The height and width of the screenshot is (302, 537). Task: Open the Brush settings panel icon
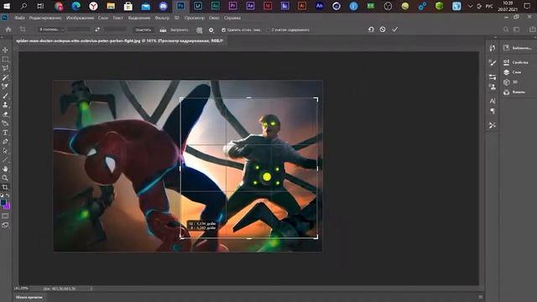pyautogui.click(x=493, y=62)
